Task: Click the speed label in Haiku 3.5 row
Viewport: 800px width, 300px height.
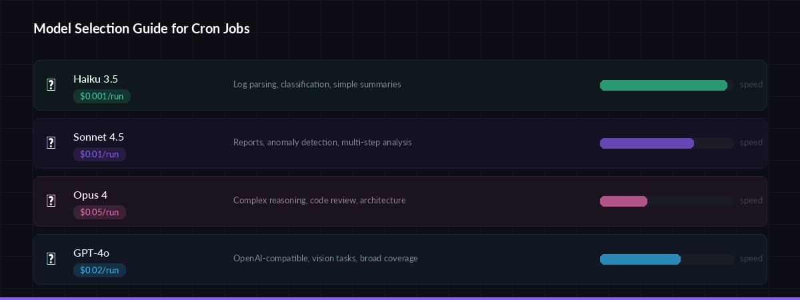Action: [x=751, y=85]
